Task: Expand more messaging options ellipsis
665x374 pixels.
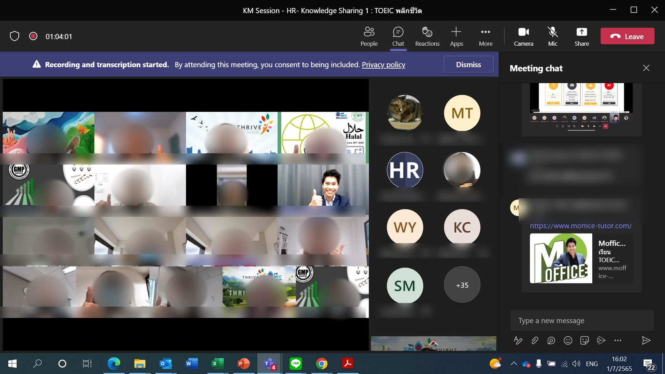Action: click(x=618, y=340)
